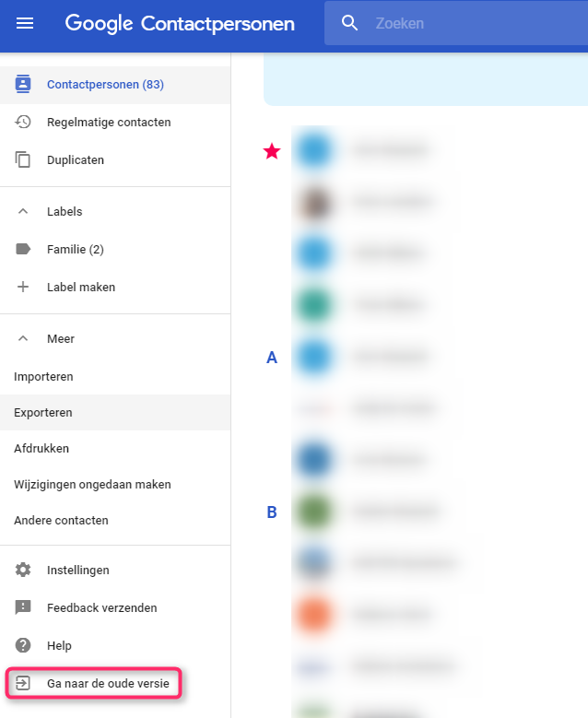588x718 pixels.
Task: Open Instellingen via the gear icon
Action: coord(23,570)
